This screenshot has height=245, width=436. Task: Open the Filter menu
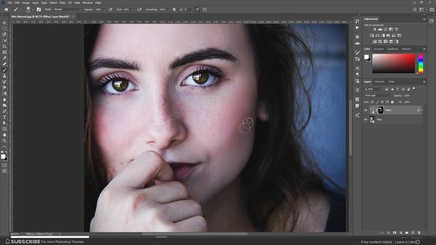point(62,3)
